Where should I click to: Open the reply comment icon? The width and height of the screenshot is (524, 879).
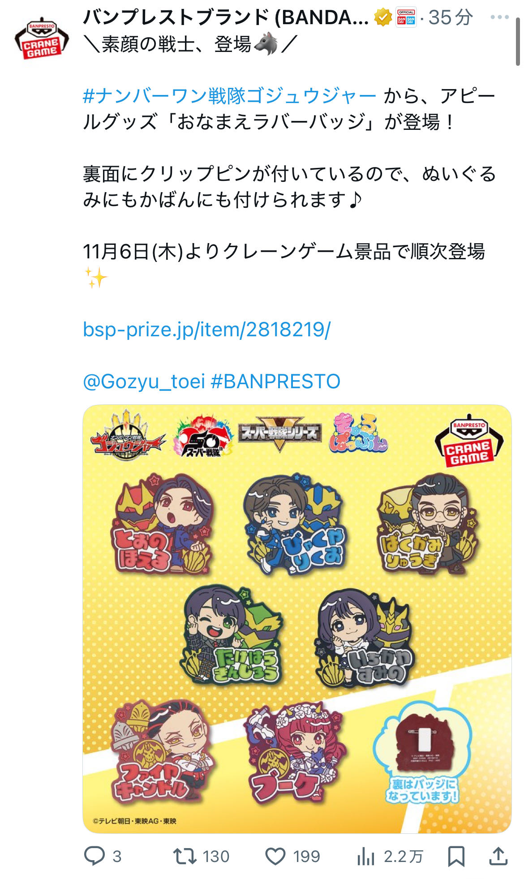tap(94, 856)
